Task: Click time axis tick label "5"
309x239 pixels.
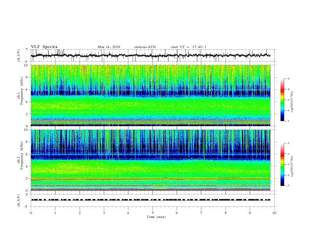Action: coord(152,213)
